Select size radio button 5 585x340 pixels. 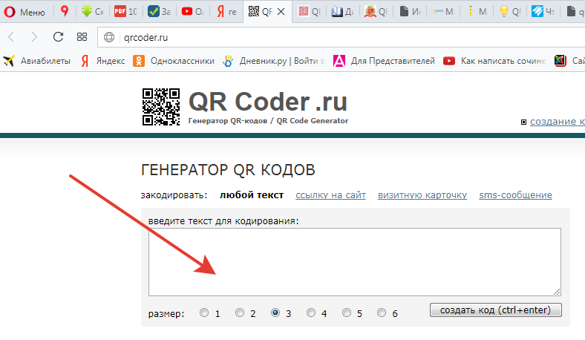point(347,313)
